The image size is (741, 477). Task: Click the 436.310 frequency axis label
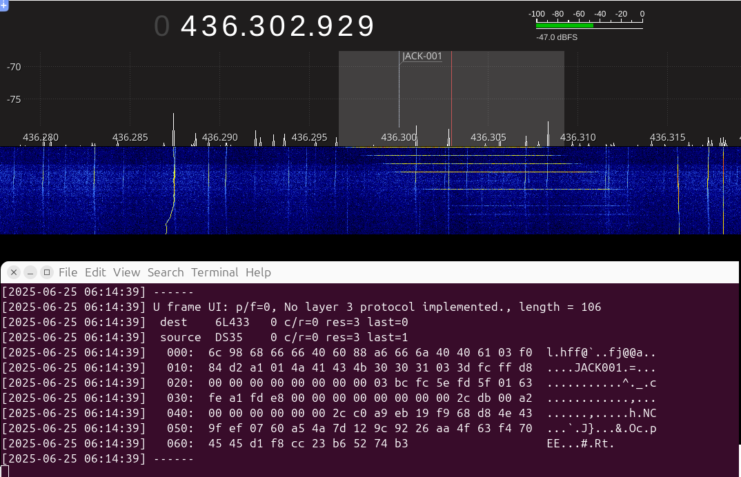[x=578, y=137]
